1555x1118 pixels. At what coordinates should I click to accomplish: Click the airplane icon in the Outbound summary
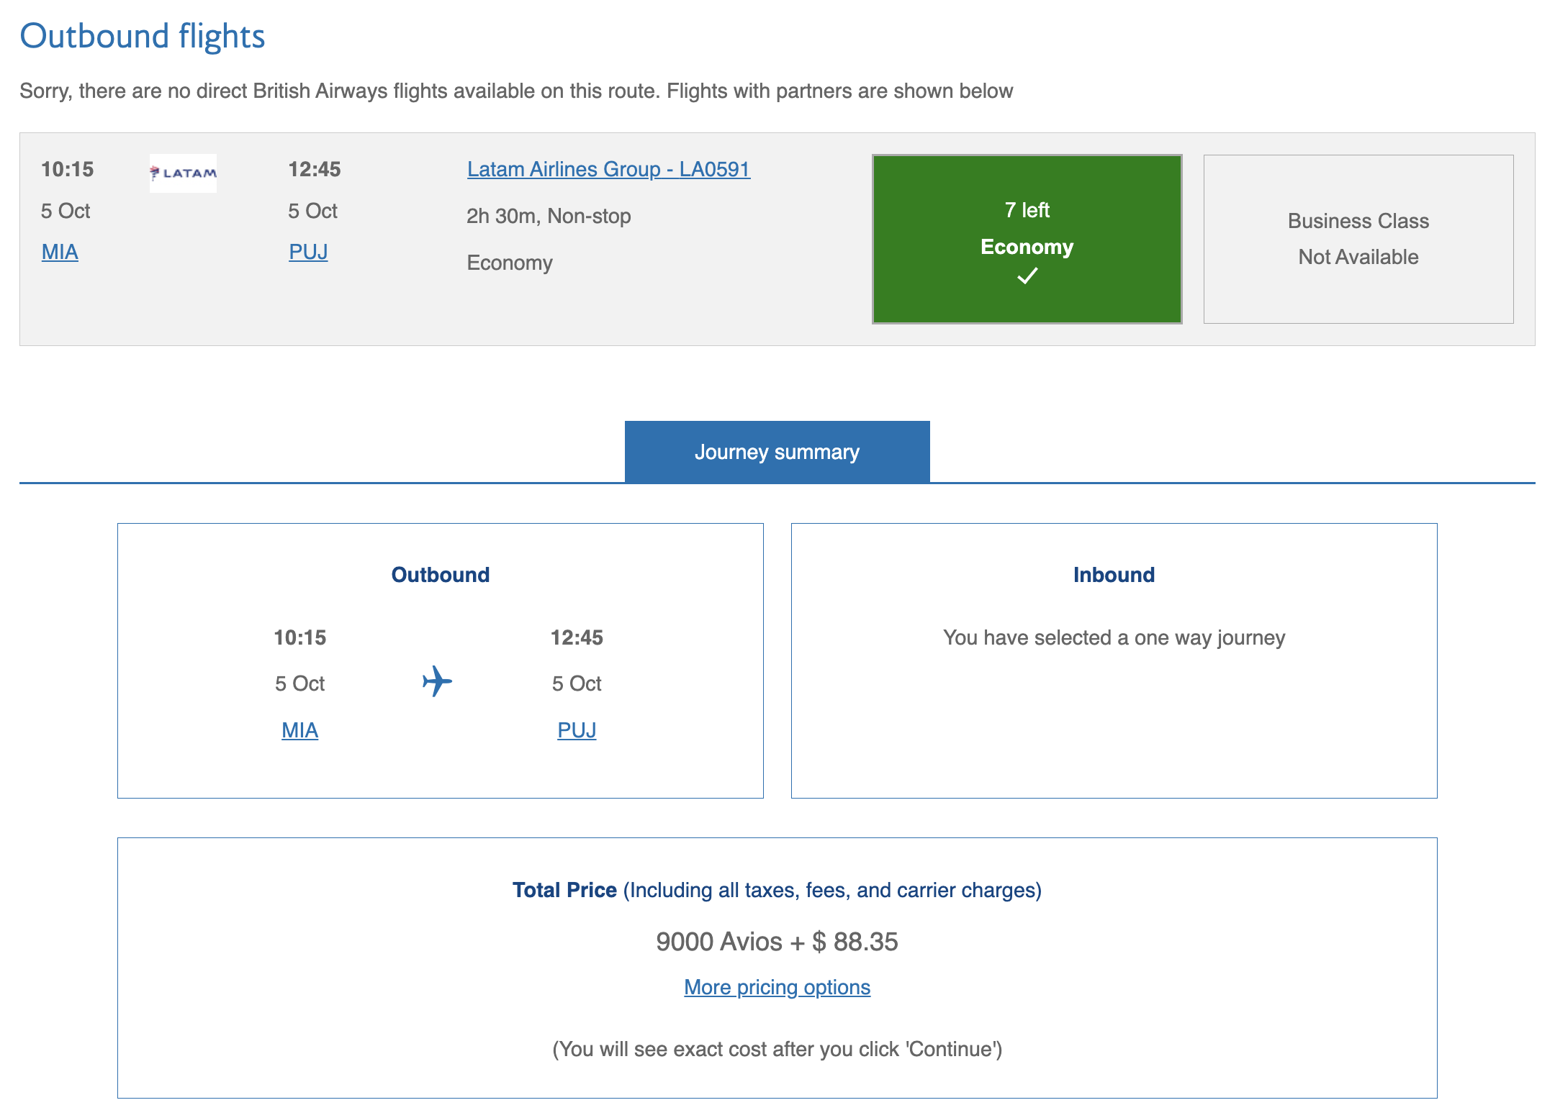(x=437, y=681)
